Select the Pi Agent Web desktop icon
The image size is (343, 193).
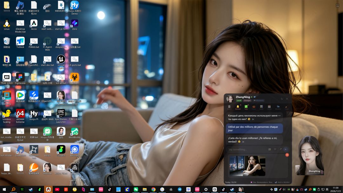coord(47,44)
